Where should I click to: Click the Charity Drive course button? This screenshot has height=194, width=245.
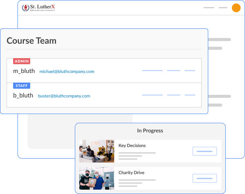[x=205, y=178]
